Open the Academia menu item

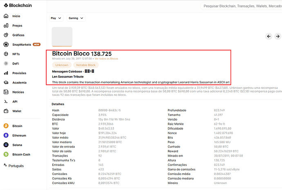coord(20,82)
